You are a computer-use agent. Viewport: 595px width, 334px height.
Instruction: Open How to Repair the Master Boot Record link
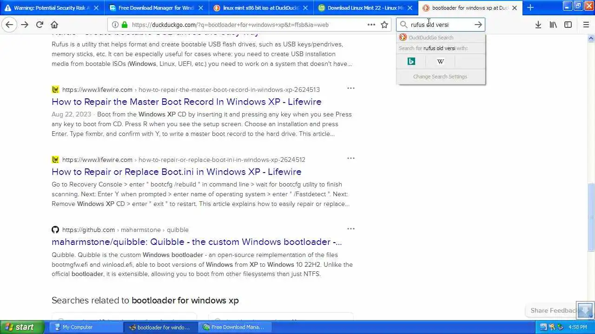[186, 102]
